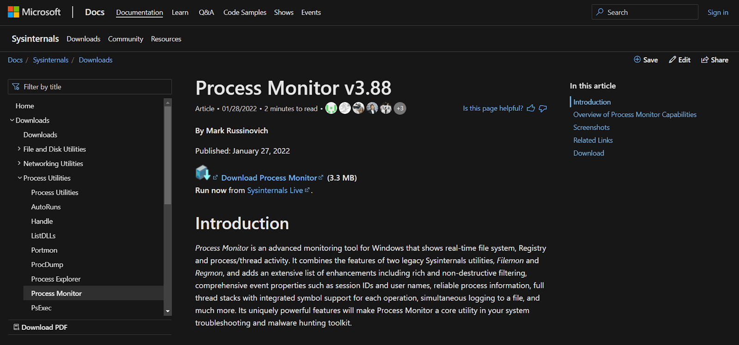Open the Documentation tab
Screen dimensions: 739x345
point(139,12)
